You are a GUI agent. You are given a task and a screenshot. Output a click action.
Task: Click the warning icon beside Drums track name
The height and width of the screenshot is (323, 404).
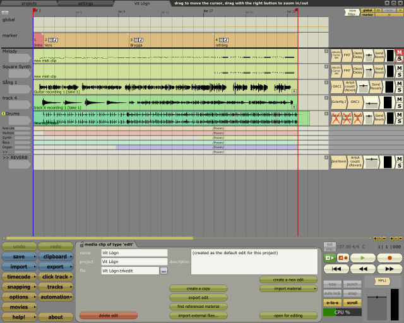click(4, 114)
